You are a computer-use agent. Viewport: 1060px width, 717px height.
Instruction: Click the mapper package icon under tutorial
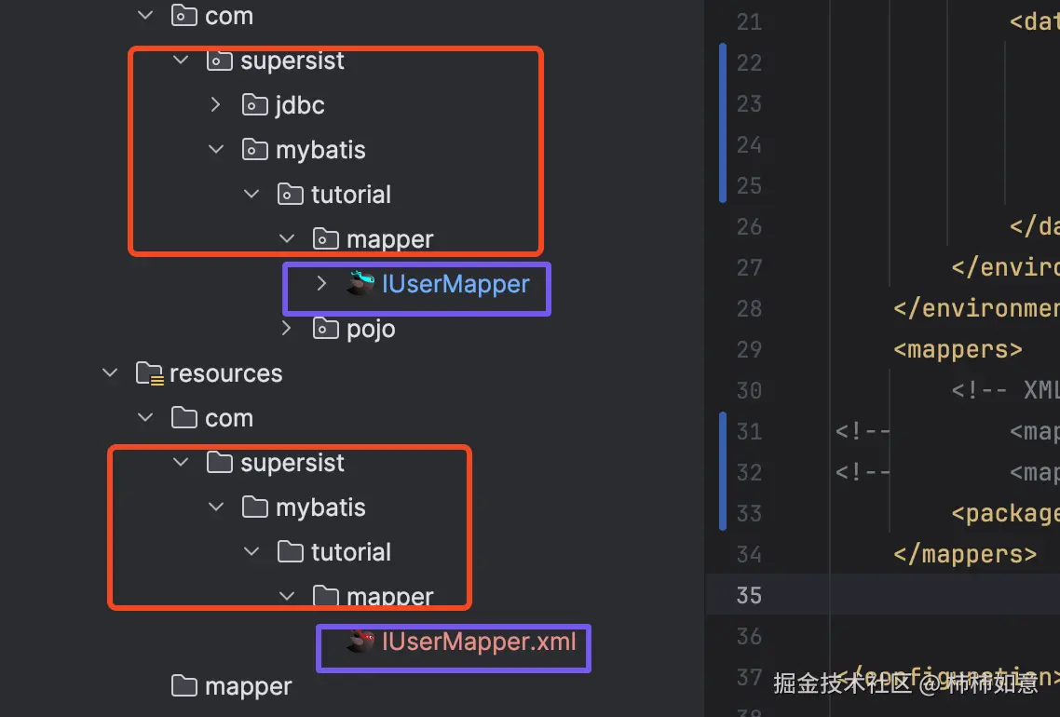point(323,238)
